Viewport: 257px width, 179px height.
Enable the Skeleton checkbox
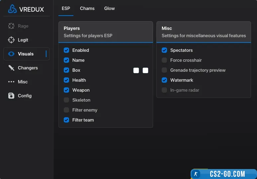[66, 100]
